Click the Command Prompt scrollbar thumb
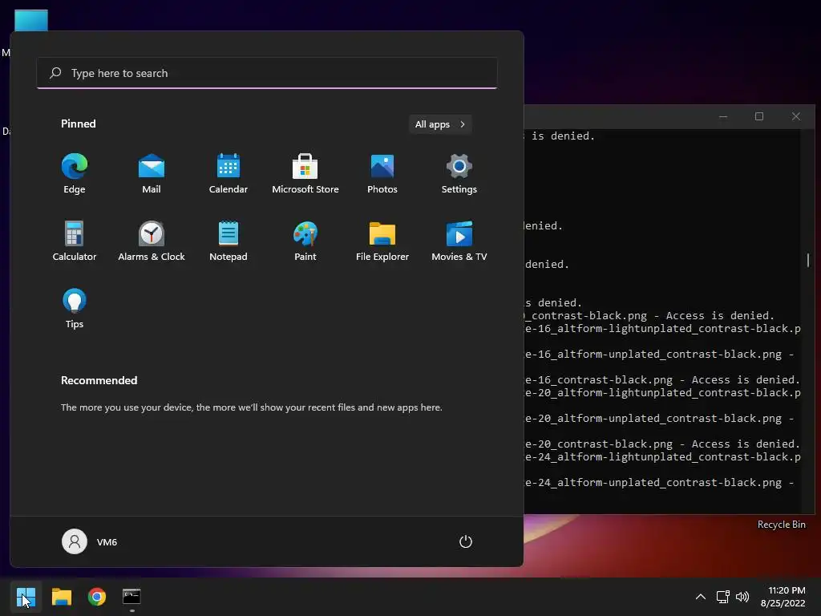 click(808, 260)
